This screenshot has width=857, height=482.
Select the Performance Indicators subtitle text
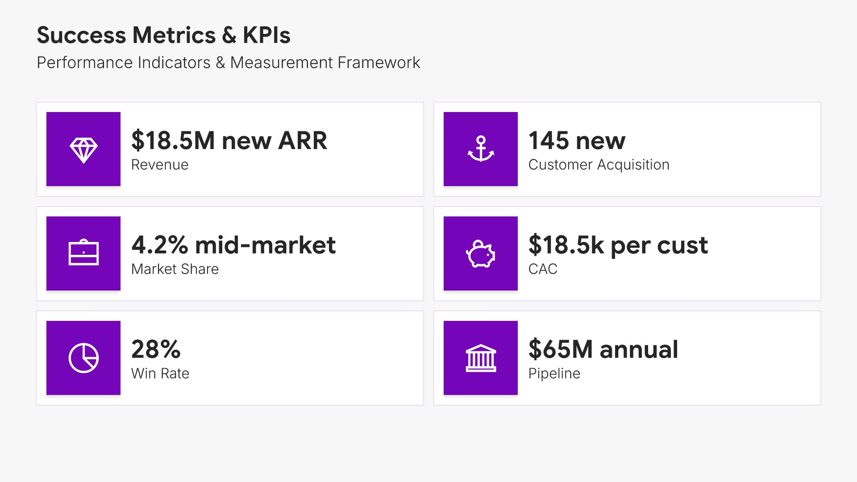point(228,63)
